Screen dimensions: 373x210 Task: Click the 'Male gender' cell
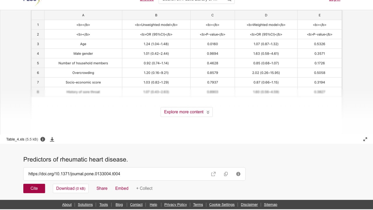pyautogui.click(x=83, y=54)
